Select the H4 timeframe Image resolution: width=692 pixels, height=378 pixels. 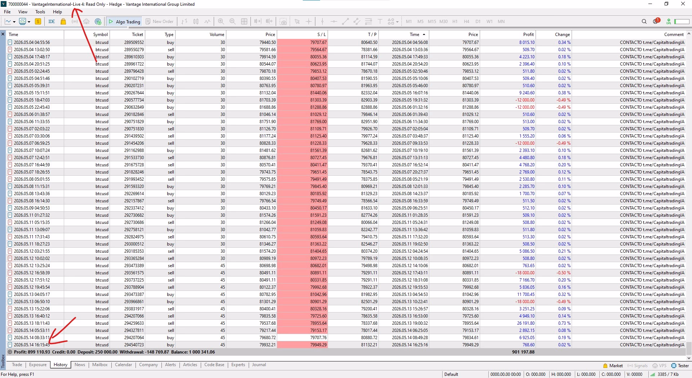point(466,22)
